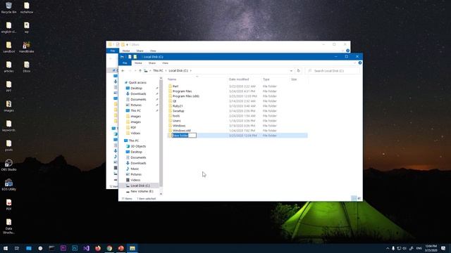Open the File tab in Local Disk window

(125, 63)
